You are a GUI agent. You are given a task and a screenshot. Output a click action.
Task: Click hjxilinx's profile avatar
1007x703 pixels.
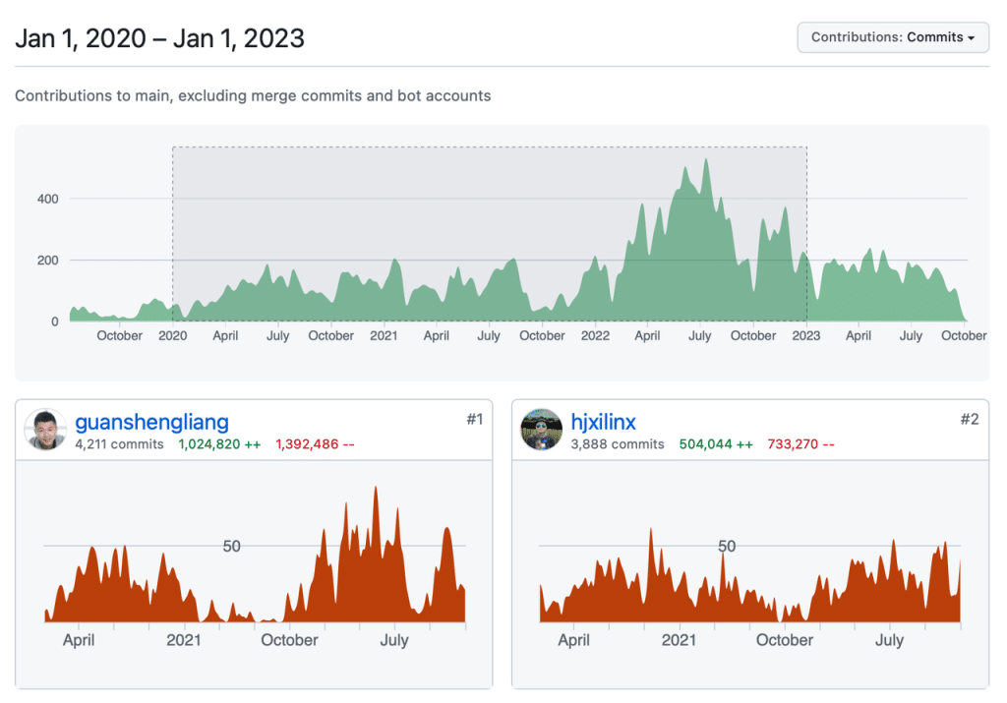(542, 430)
